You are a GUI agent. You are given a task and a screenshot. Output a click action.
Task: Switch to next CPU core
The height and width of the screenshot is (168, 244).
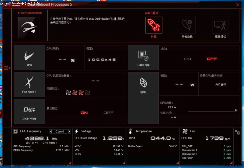(x=69, y=132)
